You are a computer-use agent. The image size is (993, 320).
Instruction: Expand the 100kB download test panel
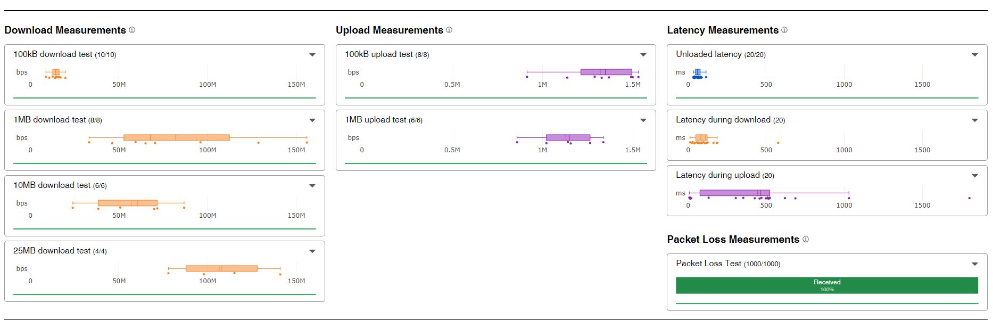[312, 55]
